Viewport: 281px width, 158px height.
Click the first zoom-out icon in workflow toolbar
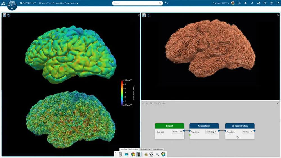coord(143,103)
